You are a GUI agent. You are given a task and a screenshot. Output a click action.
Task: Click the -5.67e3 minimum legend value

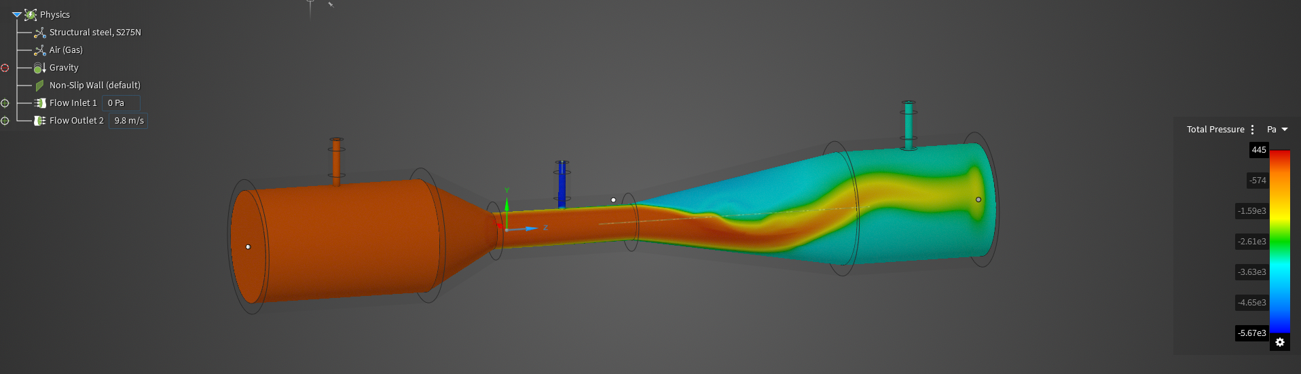tap(1251, 333)
